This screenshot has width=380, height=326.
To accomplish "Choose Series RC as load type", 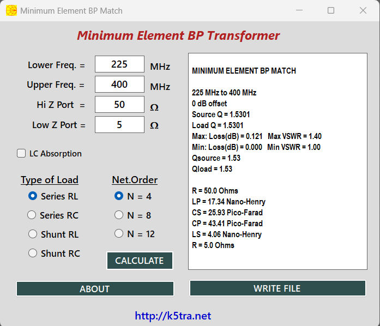I will 33,215.
